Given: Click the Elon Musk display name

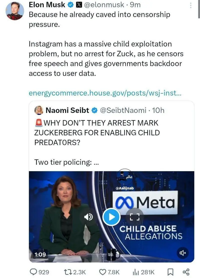Looking at the screenshot, I should pos(47,5).
